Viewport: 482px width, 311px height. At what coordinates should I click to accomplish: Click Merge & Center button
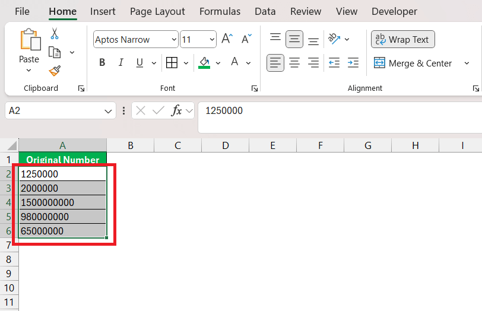[413, 64]
